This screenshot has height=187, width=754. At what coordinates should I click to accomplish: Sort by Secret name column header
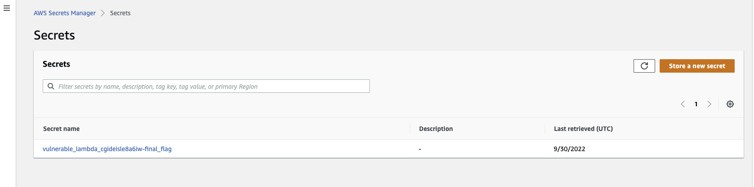61,129
